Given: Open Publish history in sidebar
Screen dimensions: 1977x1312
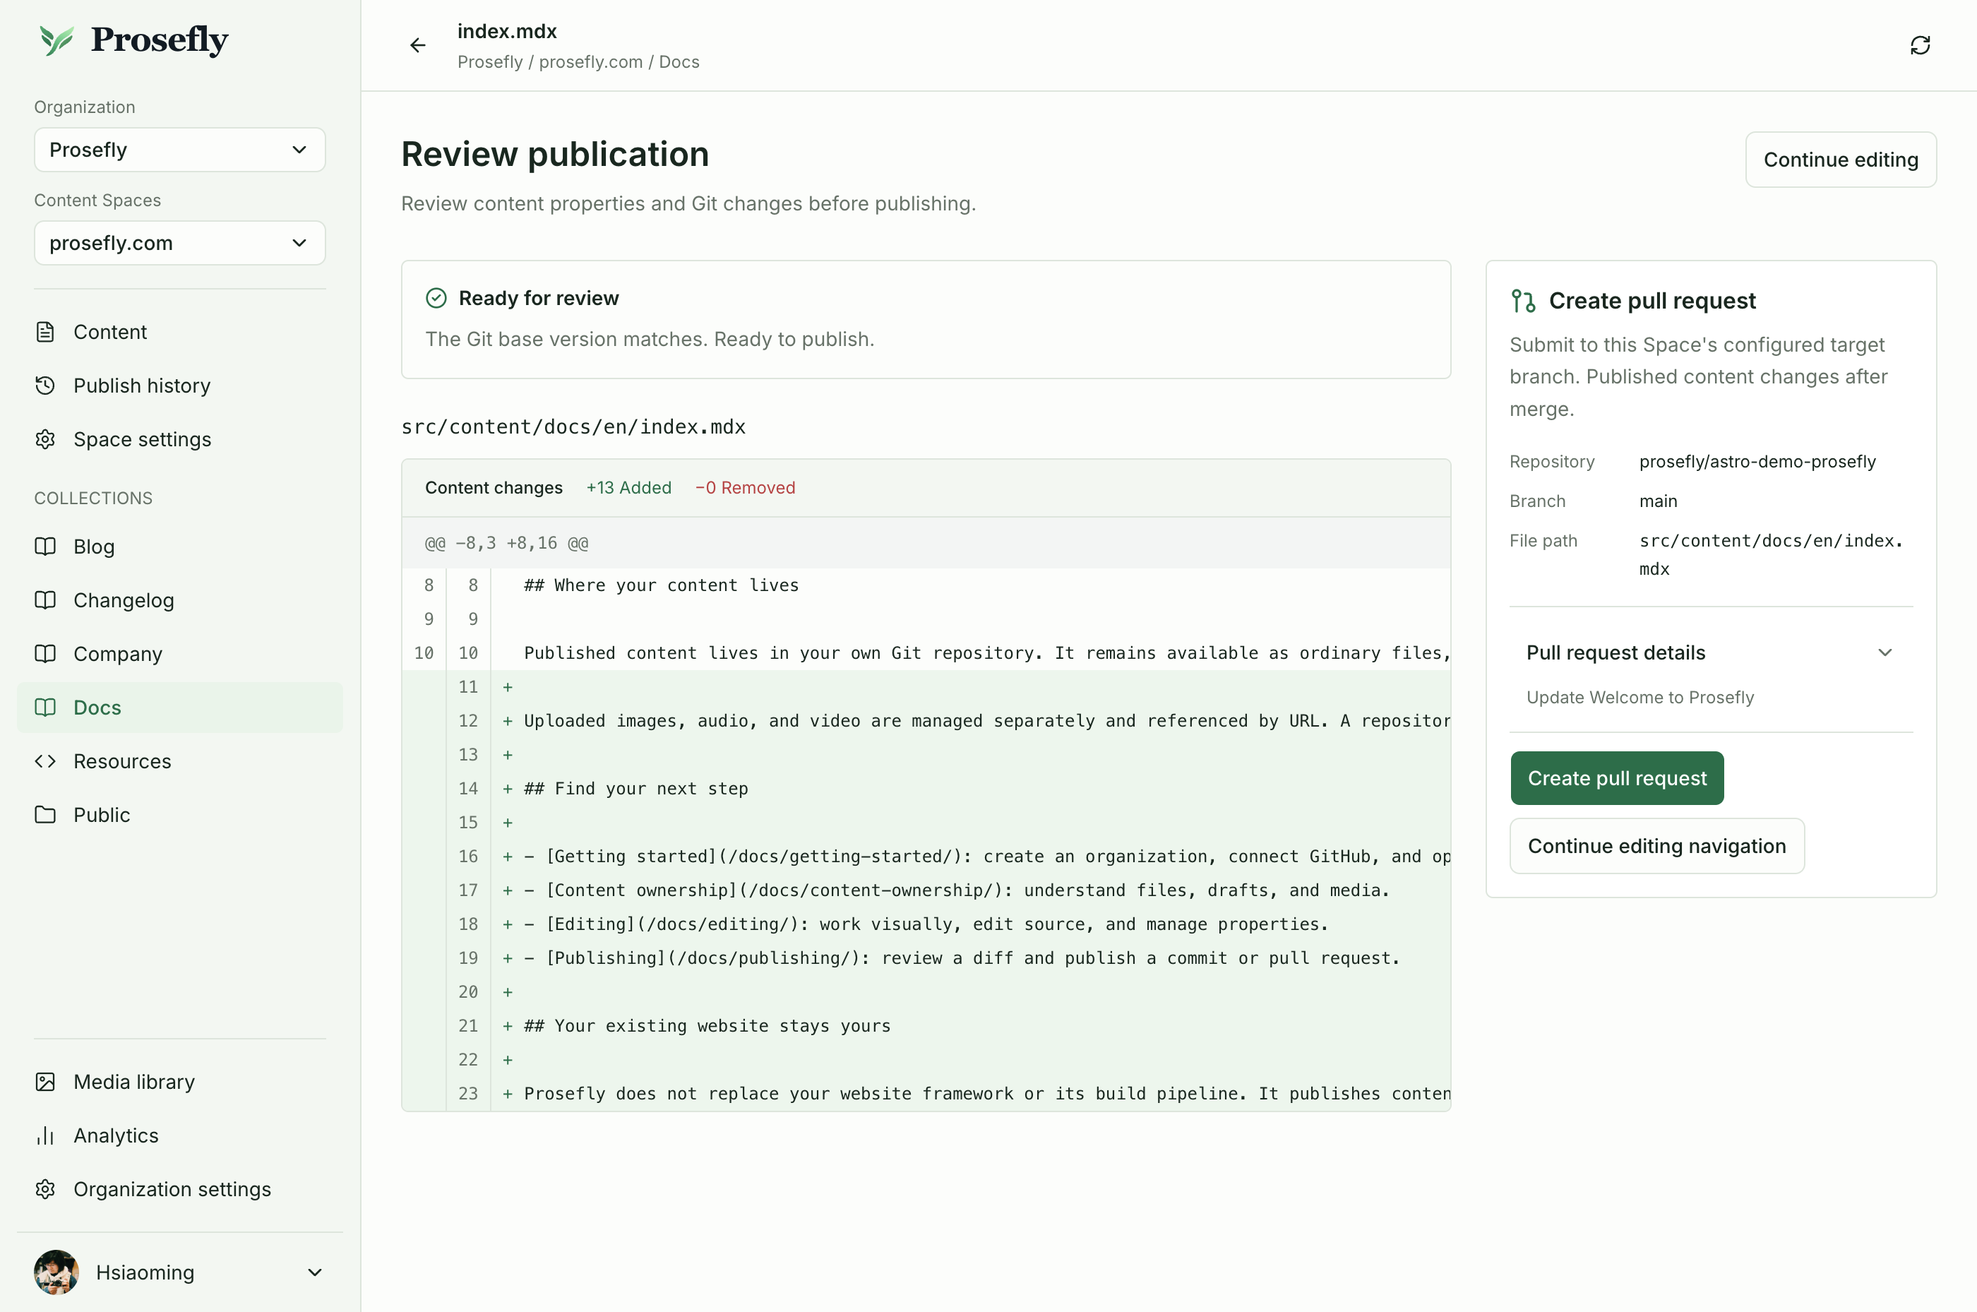Looking at the screenshot, I should [180, 386].
